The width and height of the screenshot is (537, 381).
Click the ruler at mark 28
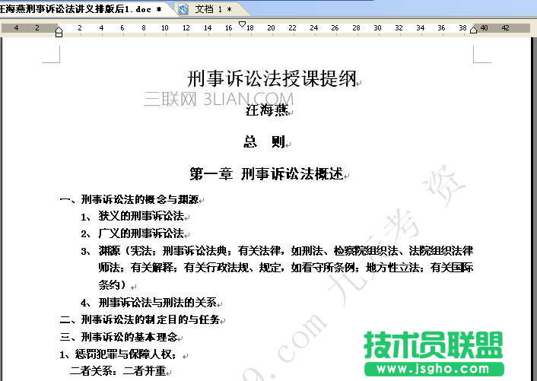[x=356, y=27]
